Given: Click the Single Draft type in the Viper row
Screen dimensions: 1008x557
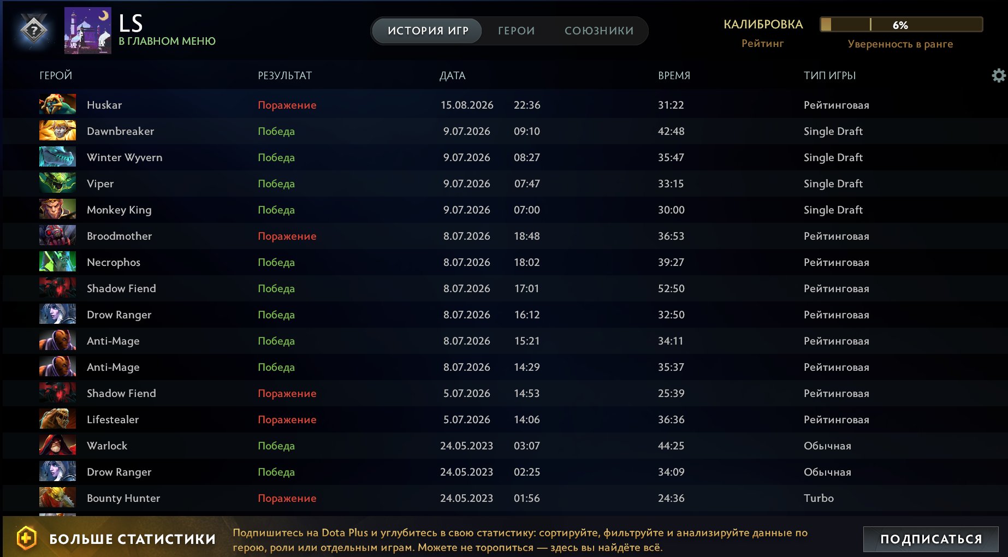Looking at the screenshot, I should coord(833,183).
